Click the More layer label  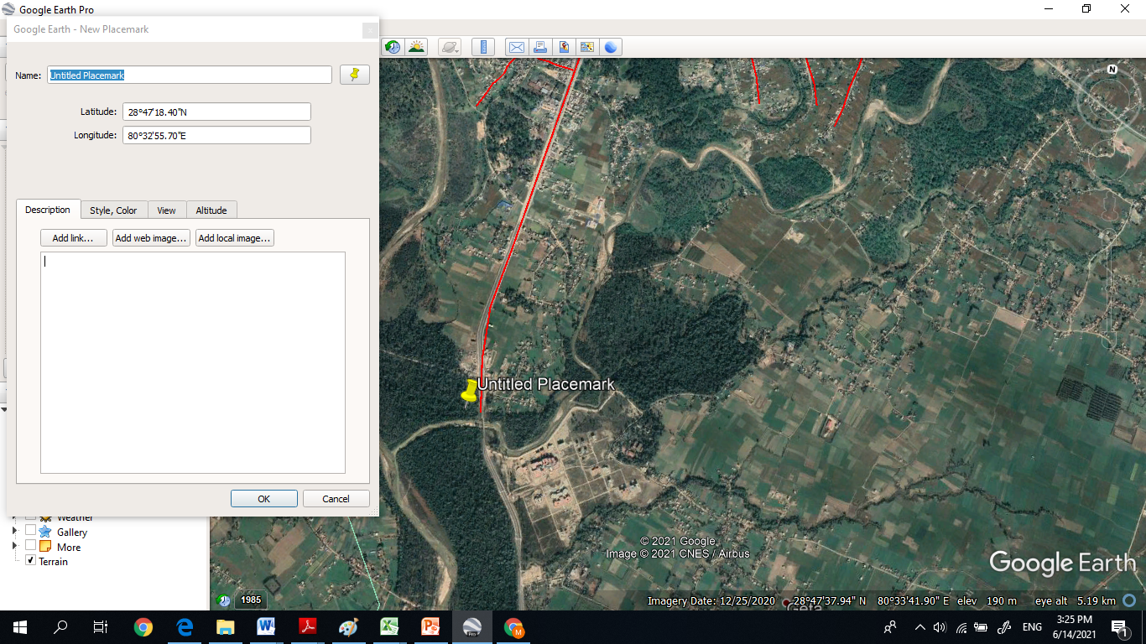pos(69,548)
